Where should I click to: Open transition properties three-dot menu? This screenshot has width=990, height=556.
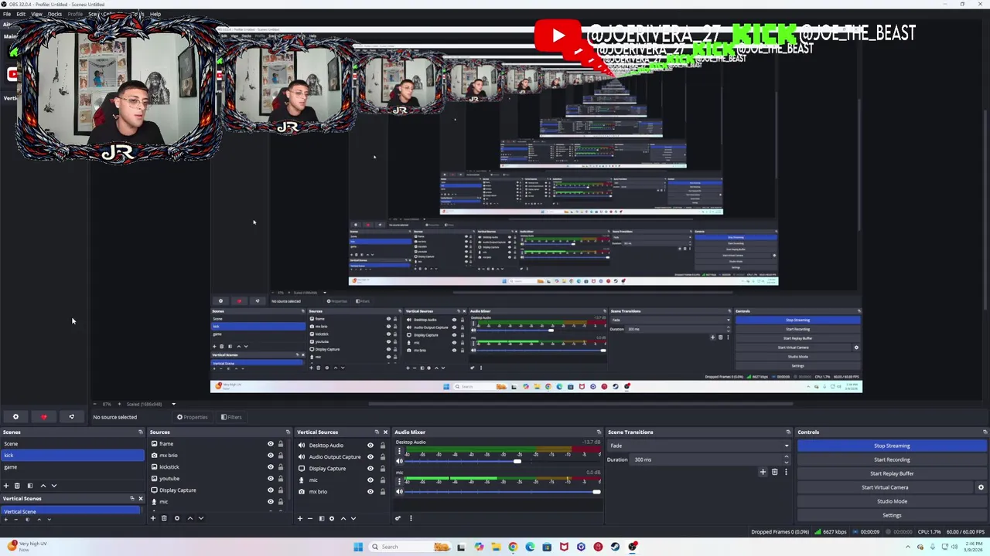[787, 472]
